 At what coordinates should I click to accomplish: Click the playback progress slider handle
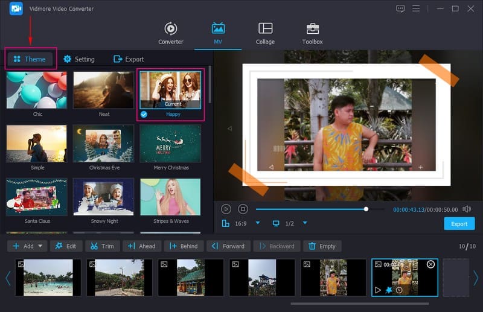point(366,209)
